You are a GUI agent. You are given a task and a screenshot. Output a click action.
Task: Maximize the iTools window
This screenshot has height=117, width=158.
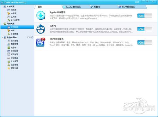(148, 2)
